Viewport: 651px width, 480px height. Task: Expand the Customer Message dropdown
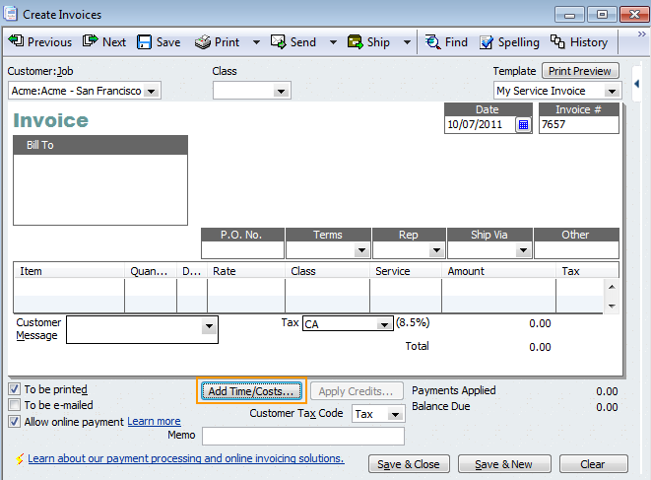pos(209,326)
